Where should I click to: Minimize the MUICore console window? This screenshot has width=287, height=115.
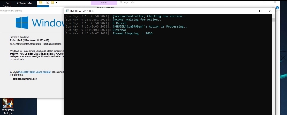click(x=250, y=11)
